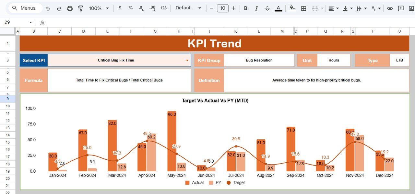Image resolution: width=415 pixels, height=194 pixels.
Task: Toggle italic formatting
Action: coord(256,8)
